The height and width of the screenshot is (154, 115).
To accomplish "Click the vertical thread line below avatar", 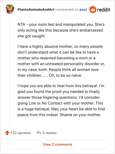I will 10,70.
